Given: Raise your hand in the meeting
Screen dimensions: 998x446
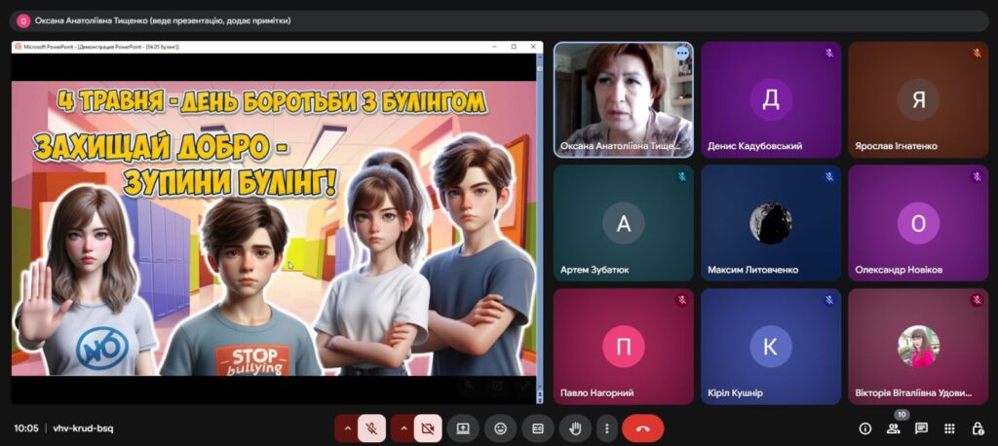Looking at the screenshot, I should (575, 428).
